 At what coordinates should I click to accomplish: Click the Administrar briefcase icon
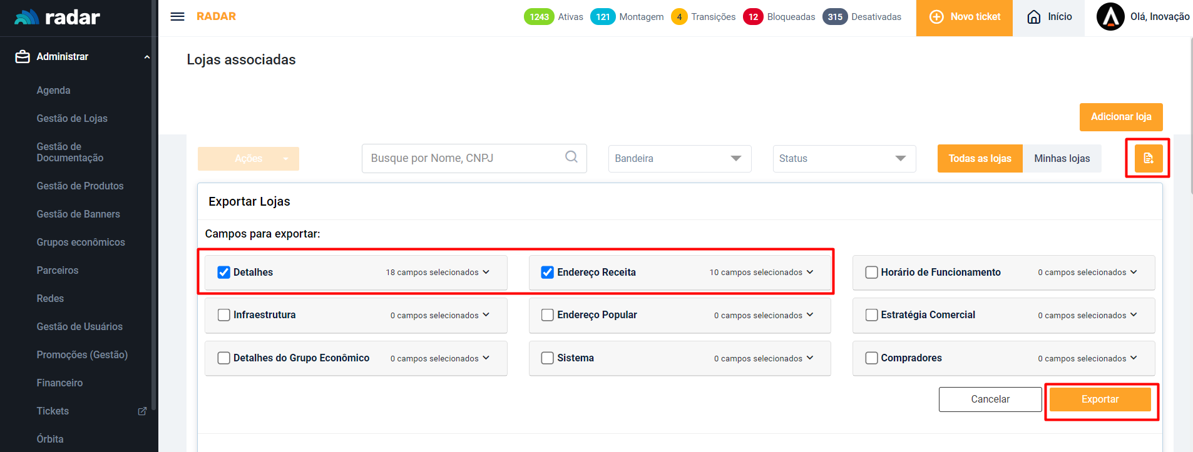[x=23, y=57]
